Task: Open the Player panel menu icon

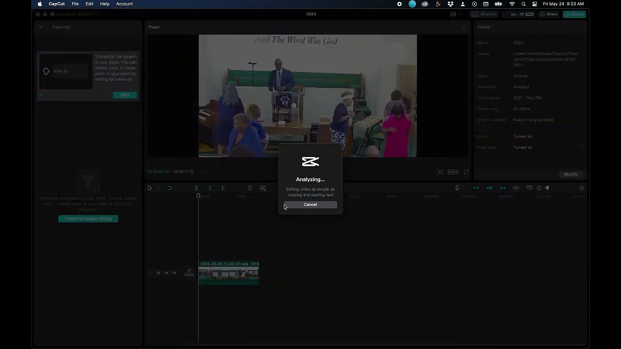Action: [464, 27]
